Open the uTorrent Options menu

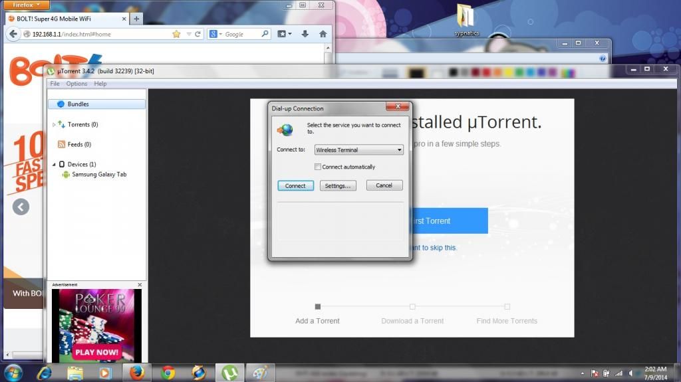tap(76, 84)
